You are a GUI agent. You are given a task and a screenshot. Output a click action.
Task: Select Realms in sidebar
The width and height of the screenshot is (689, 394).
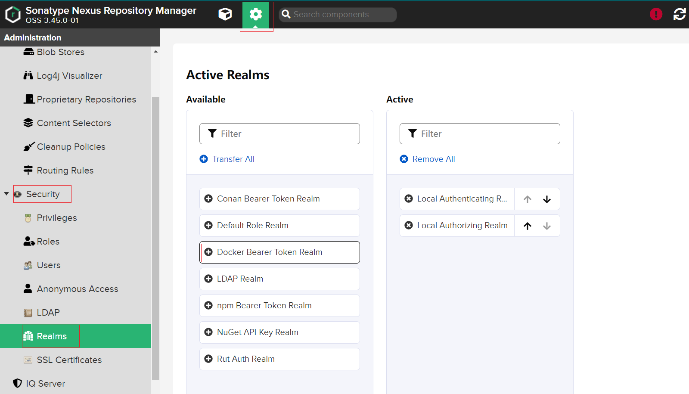(75, 336)
